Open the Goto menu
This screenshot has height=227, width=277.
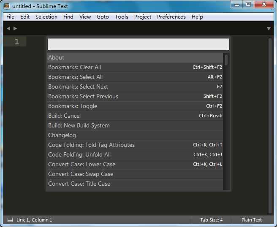(x=103, y=17)
